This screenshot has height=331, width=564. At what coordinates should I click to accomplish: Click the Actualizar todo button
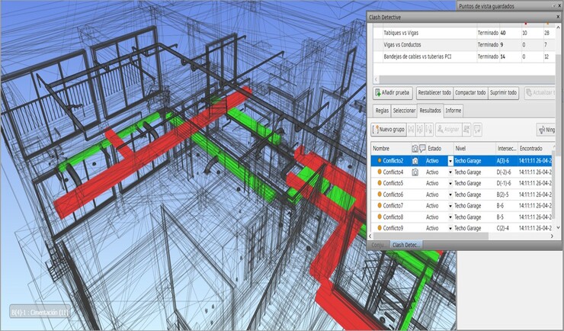(540, 93)
